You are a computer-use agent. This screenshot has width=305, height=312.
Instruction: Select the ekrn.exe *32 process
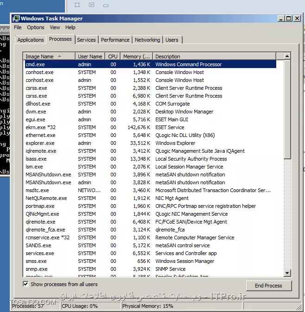tap(151, 127)
